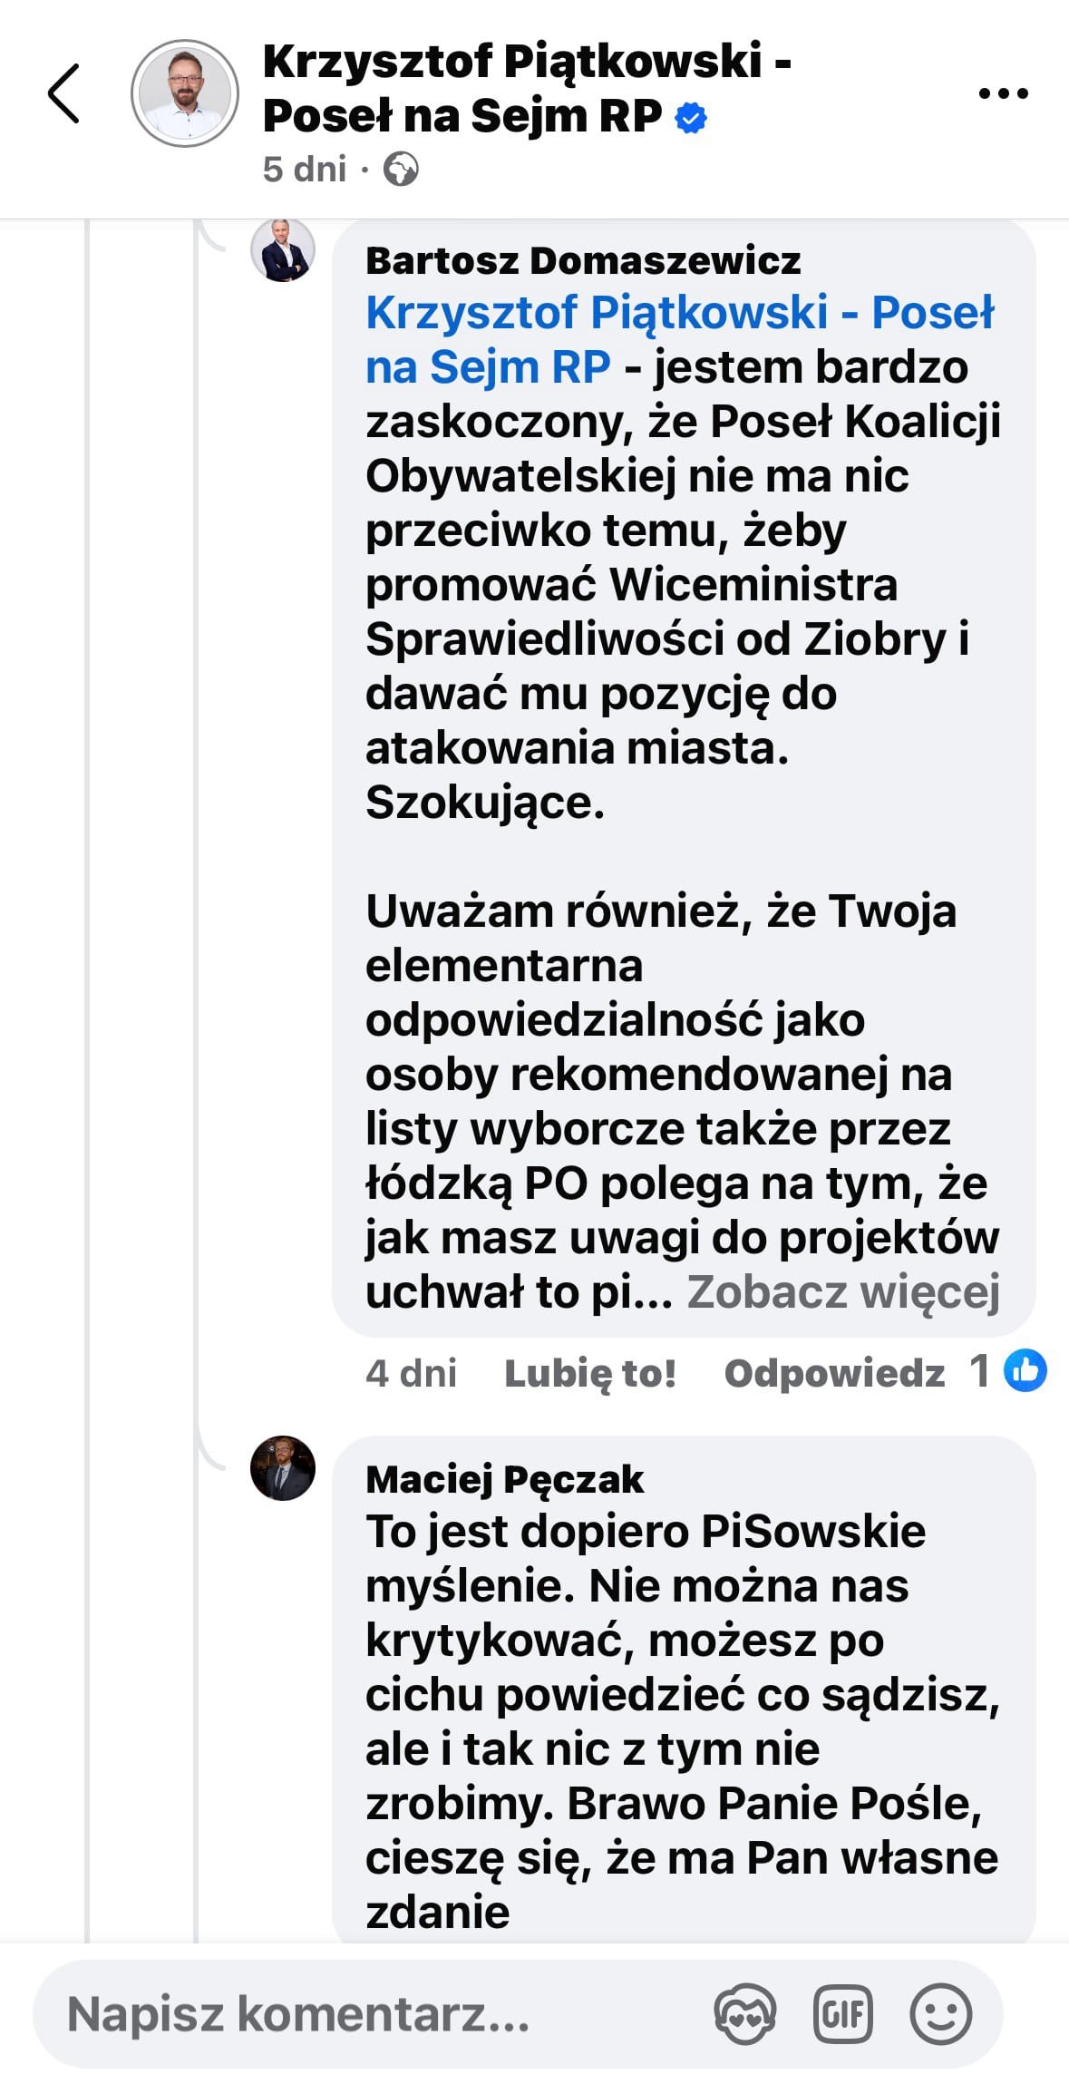Screen dimensions: 1069x2084
Task: Open Bartosz Domaszewicz's avatar photo
Action: [x=283, y=249]
